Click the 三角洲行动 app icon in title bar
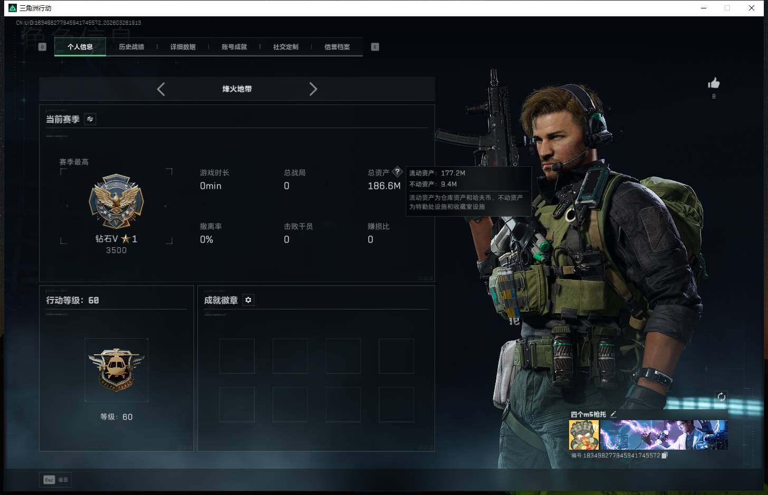The height and width of the screenshot is (495, 768). coord(13,8)
